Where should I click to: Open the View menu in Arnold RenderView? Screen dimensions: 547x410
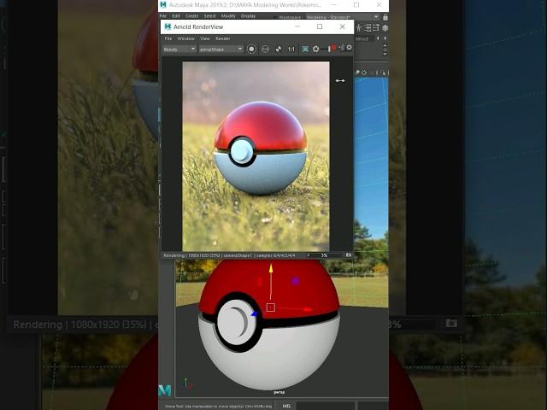pos(205,38)
